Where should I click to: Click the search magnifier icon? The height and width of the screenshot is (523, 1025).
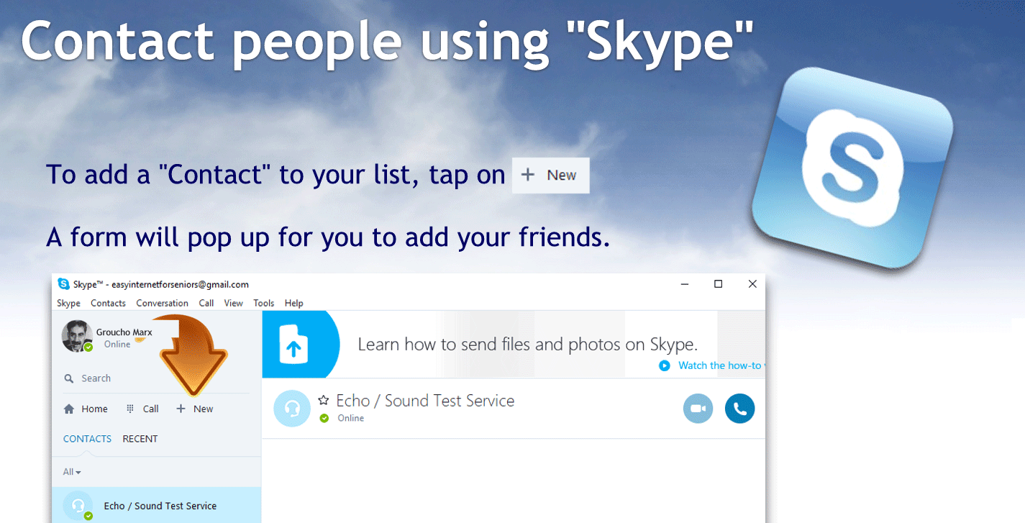pyautogui.click(x=69, y=378)
